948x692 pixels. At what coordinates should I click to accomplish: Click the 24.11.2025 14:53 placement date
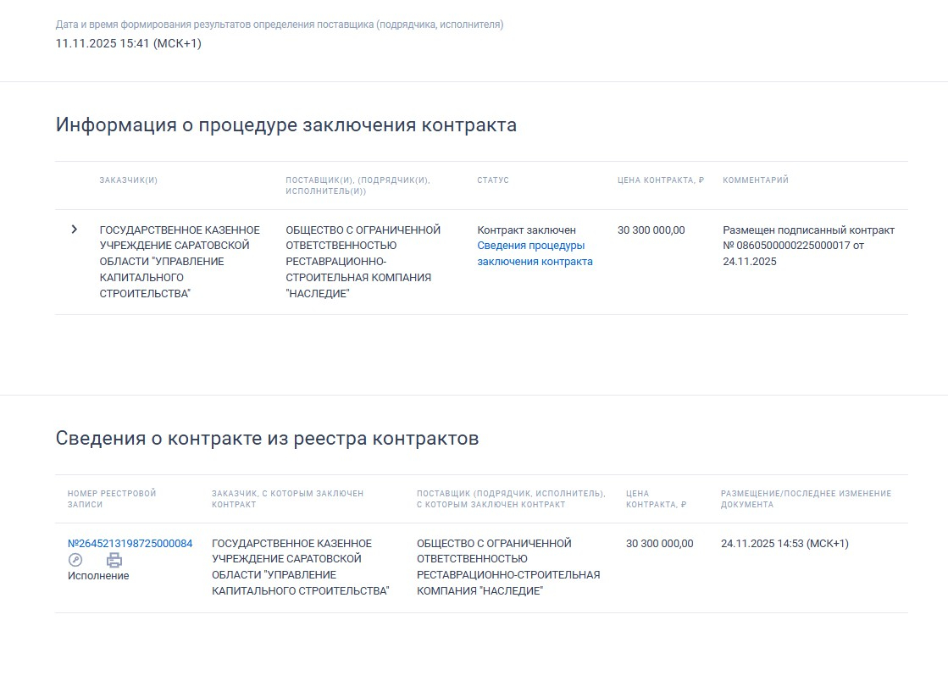784,544
